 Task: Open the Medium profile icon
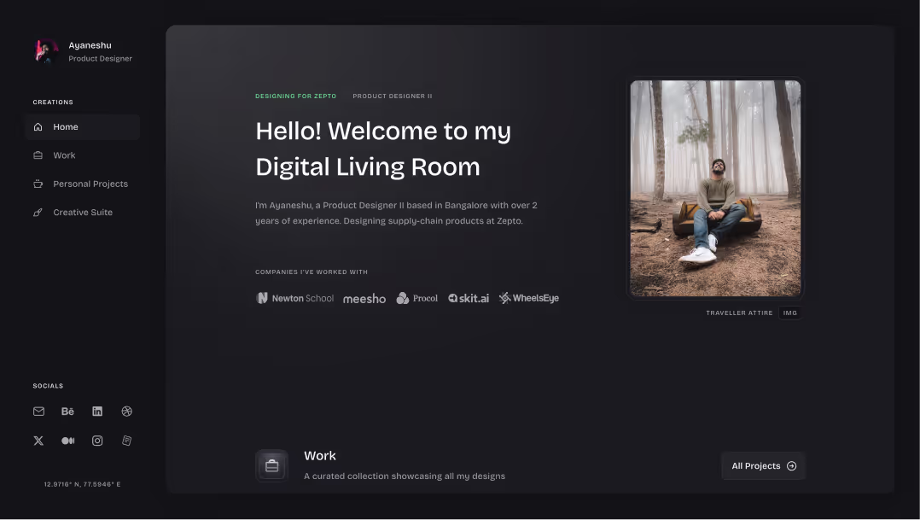click(x=68, y=441)
